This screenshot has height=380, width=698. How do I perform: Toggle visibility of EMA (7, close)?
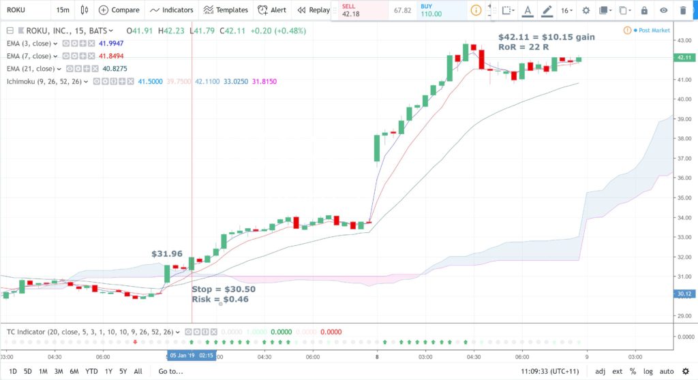pos(66,56)
